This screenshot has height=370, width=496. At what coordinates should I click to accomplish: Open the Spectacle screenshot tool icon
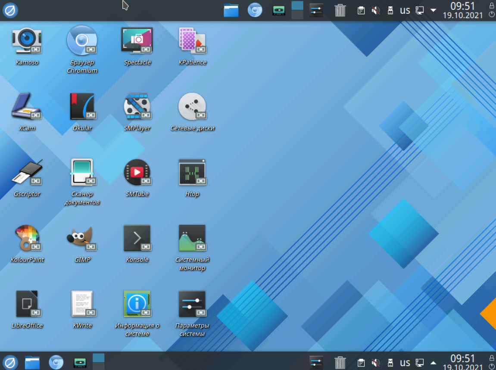pos(137,40)
